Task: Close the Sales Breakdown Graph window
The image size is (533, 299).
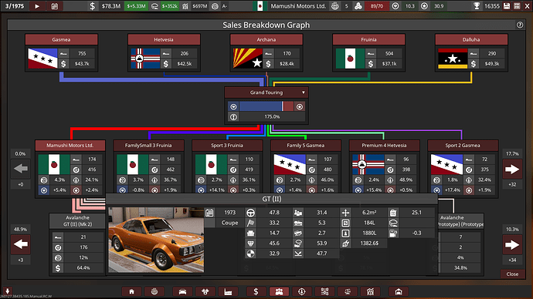Action: [x=512, y=274]
